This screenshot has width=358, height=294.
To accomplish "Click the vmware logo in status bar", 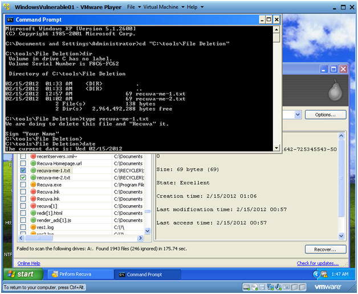I will coord(328,287).
